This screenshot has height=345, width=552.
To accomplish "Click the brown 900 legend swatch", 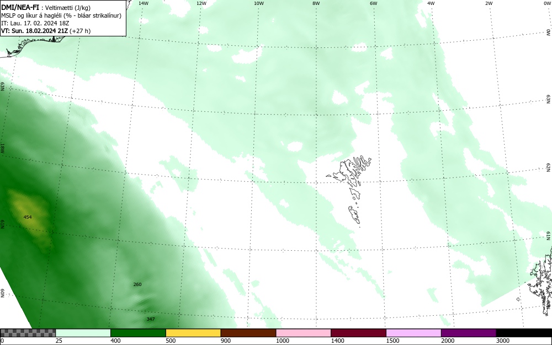I will tap(248, 333).
